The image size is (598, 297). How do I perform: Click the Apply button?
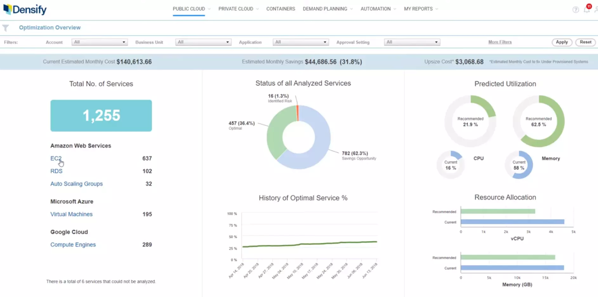tap(562, 42)
